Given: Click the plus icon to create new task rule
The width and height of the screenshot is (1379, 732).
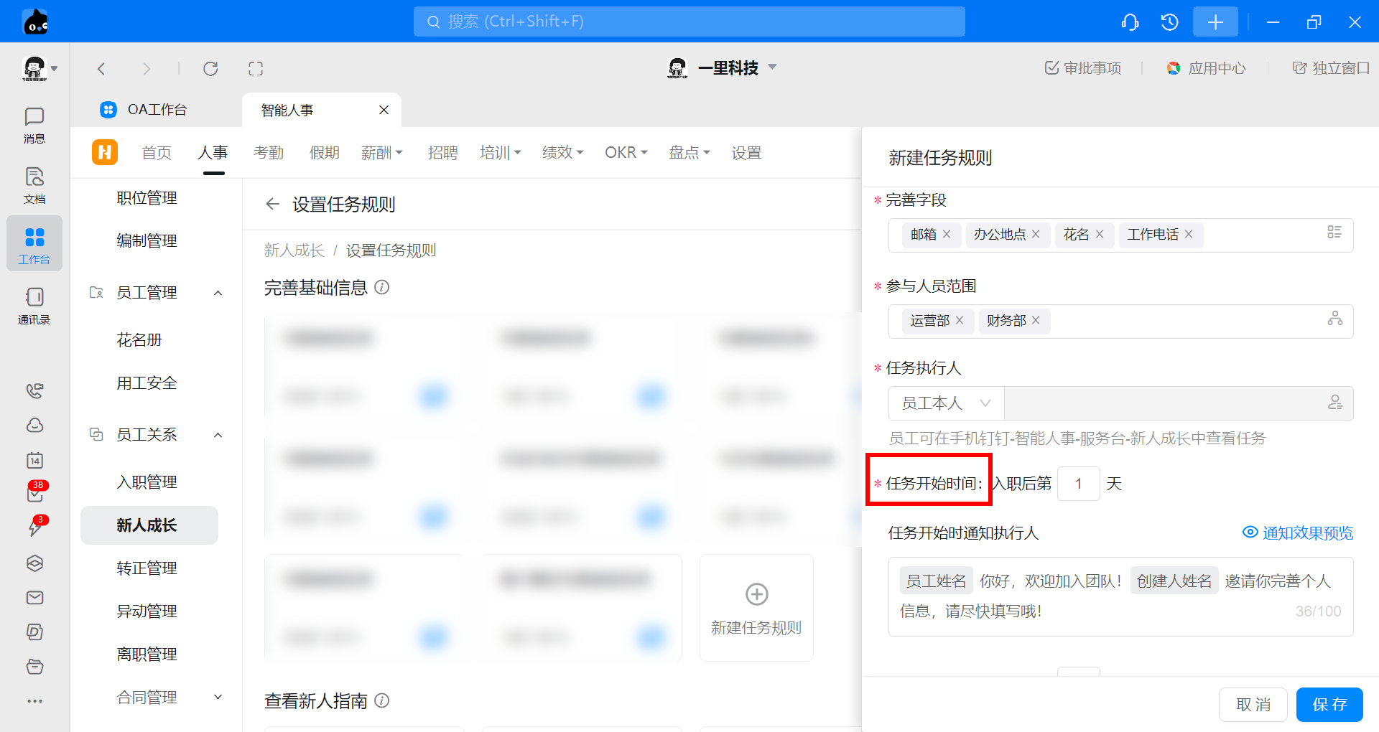Looking at the screenshot, I should tap(756, 594).
